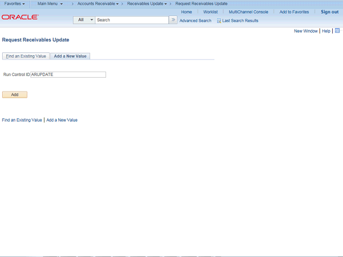Viewport: 343px width, 257px height.
Task: Click the Request Receivables Update breadcrumb
Action: point(202,4)
